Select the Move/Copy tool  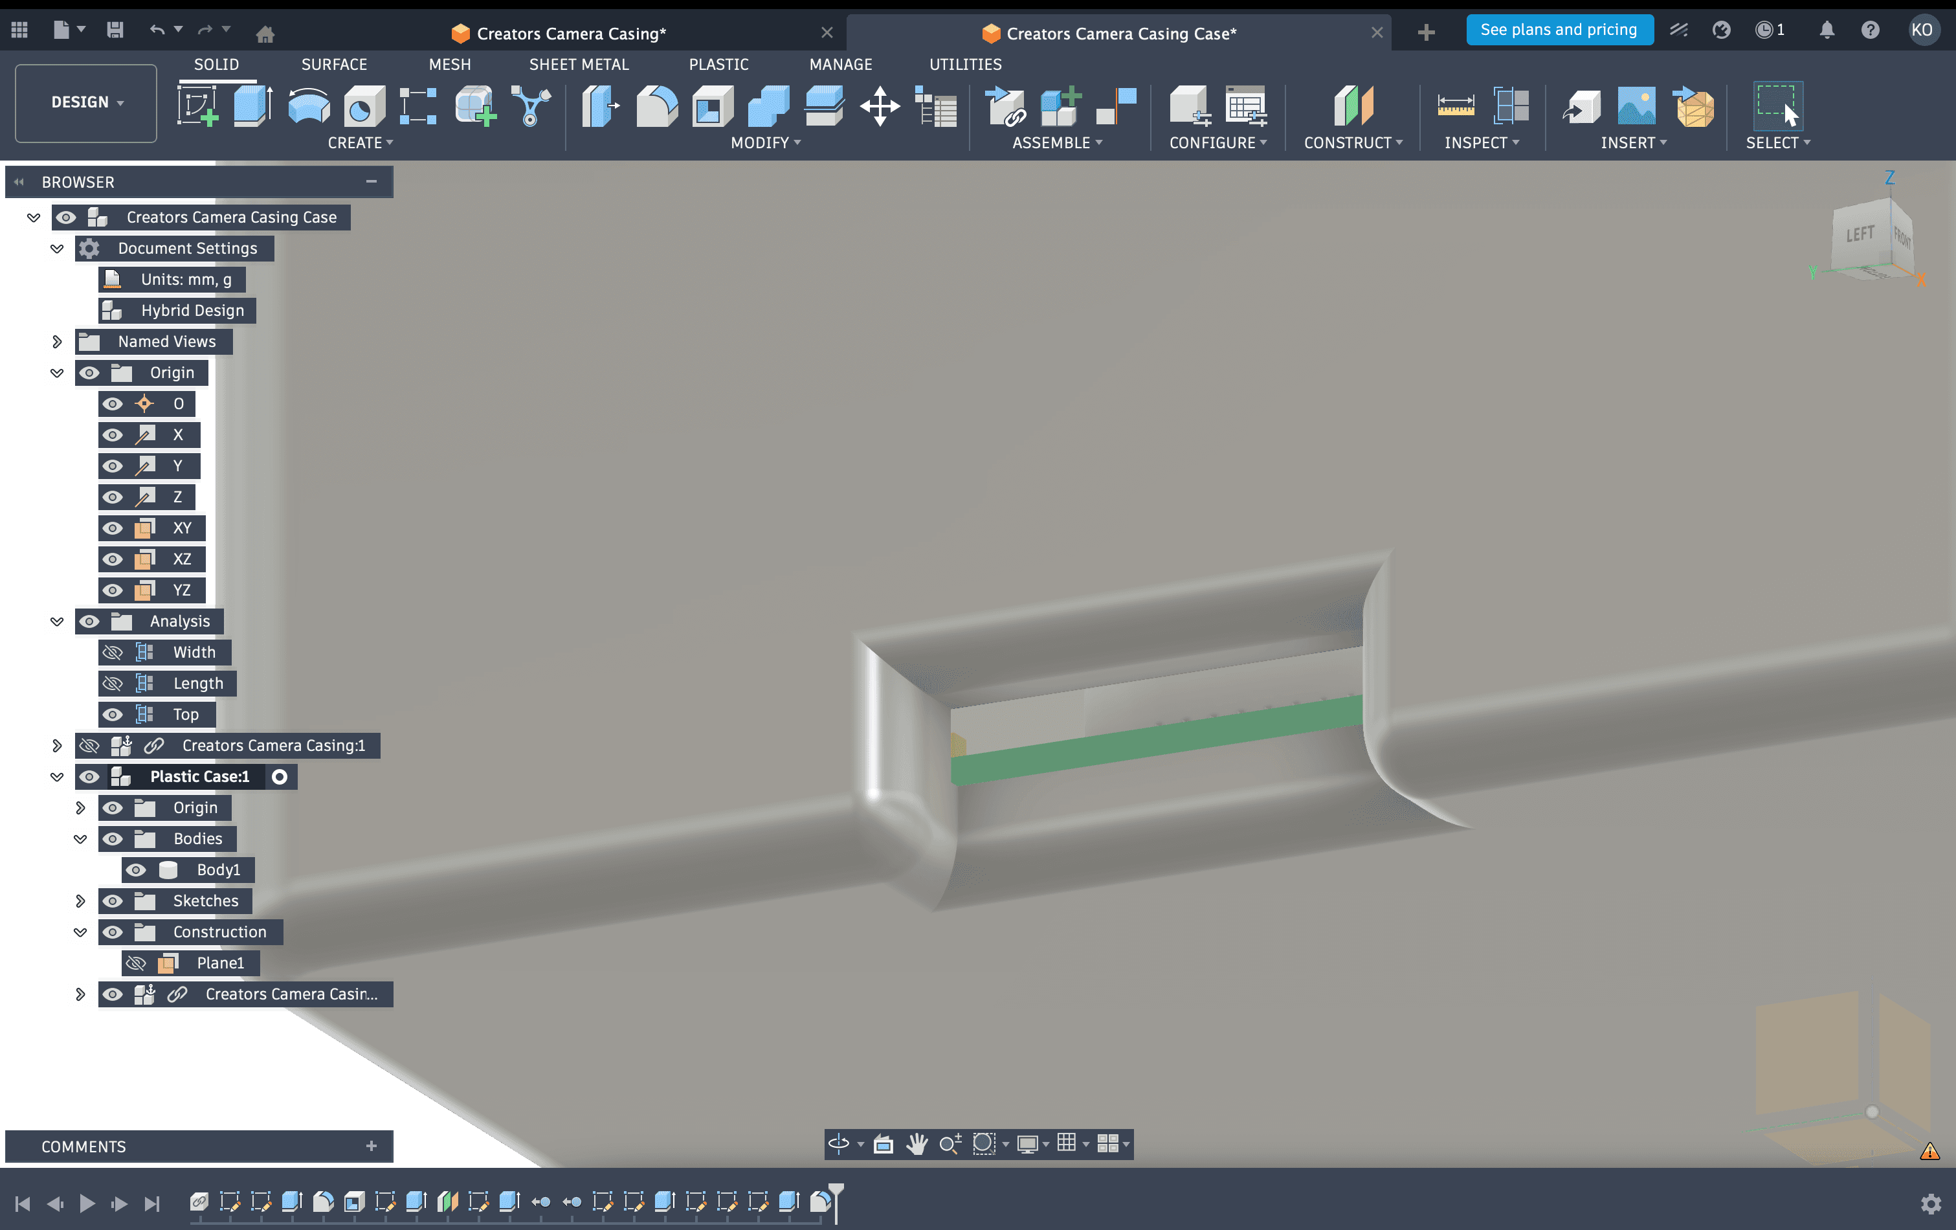(x=880, y=106)
